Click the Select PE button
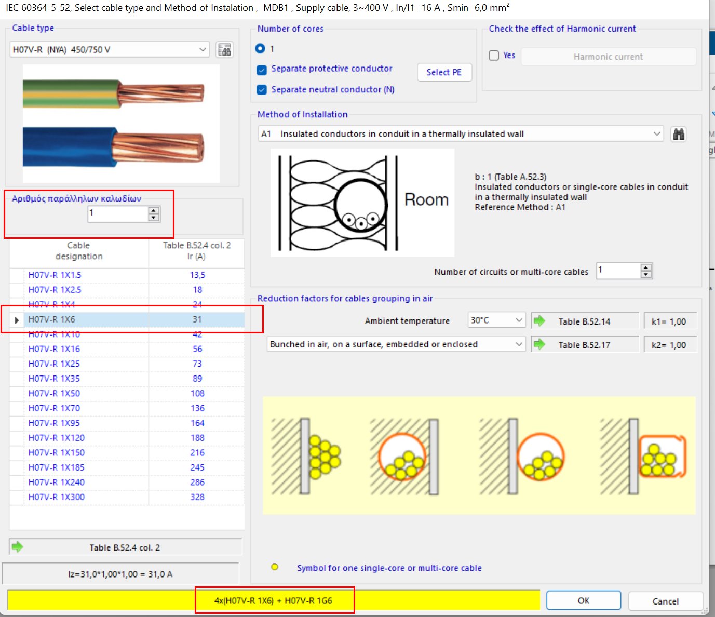The width and height of the screenshot is (715, 617). pyautogui.click(x=444, y=72)
